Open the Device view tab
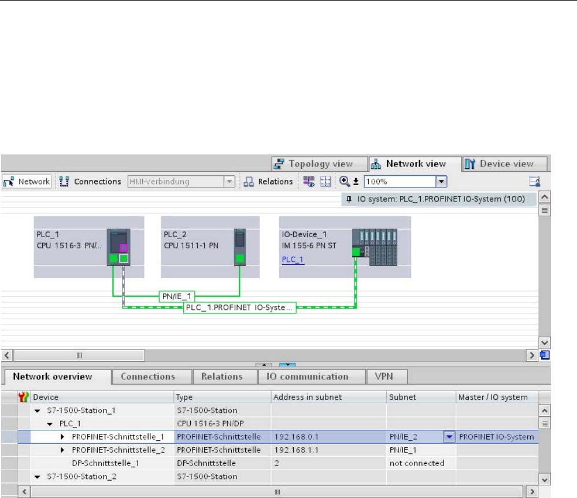The height and width of the screenshot is (498, 577). click(x=505, y=164)
